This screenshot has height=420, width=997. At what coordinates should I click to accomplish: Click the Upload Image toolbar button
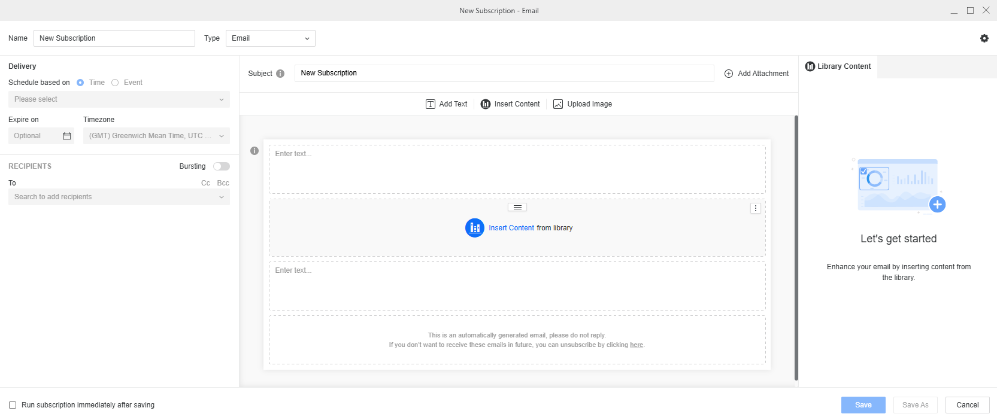[x=583, y=104]
